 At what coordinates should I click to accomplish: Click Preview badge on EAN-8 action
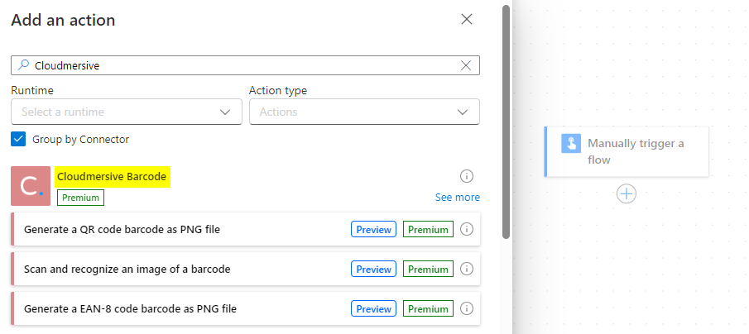[x=373, y=308]
